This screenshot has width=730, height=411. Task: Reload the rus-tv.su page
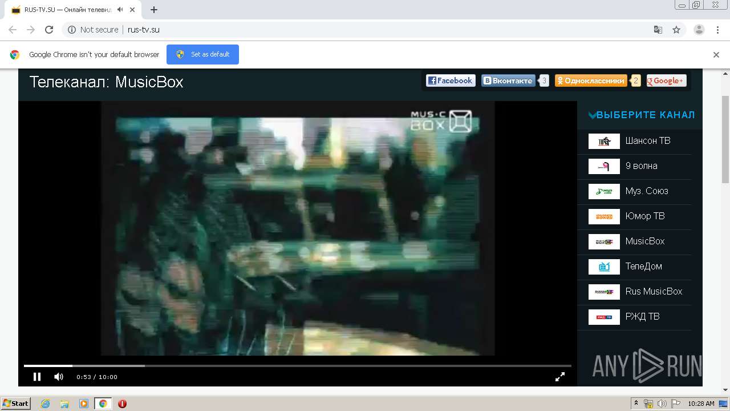click(49, 30)
